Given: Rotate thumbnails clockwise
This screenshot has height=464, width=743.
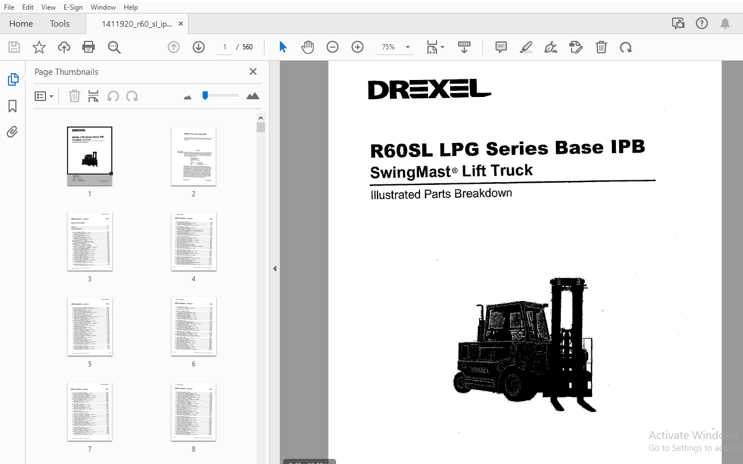Looking at the screenshot, I should tap(132, 96).
